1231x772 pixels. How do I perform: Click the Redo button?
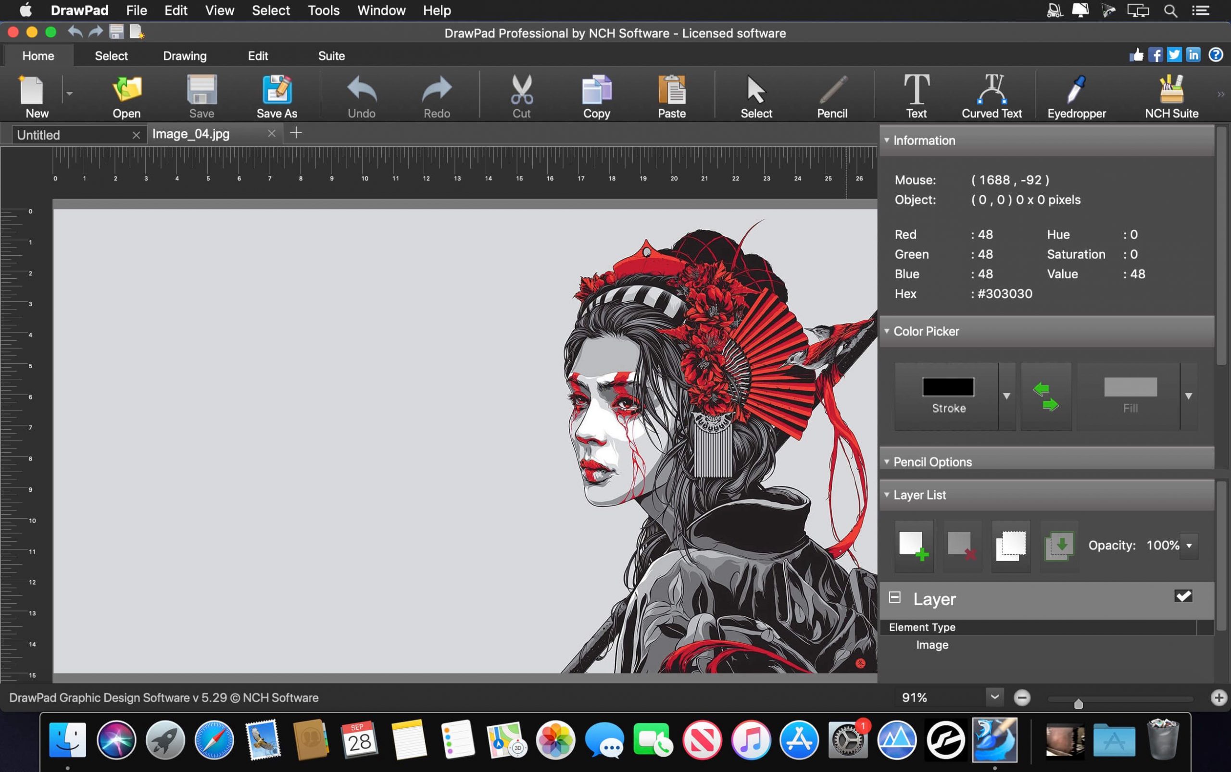438,95
